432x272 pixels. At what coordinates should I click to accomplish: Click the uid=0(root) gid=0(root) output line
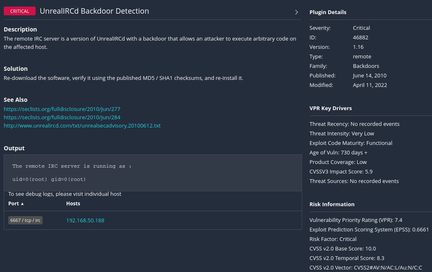click(x=49, y=179)
